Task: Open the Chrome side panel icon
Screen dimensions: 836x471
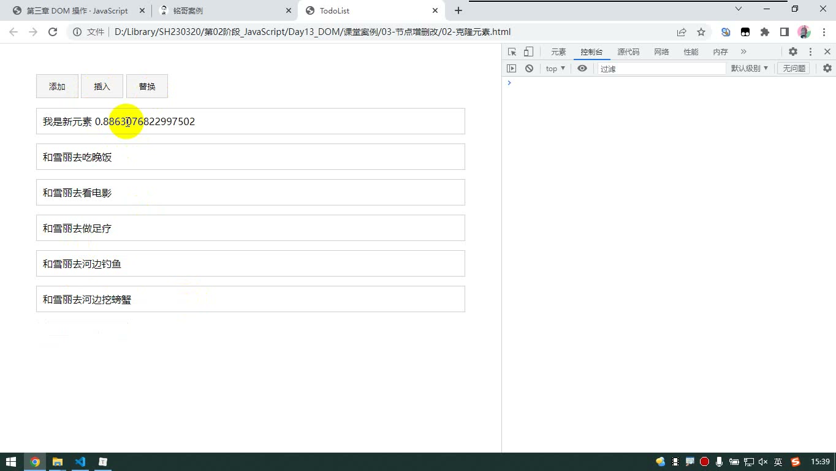Action: pyautogui.click(x=785, y=32)
